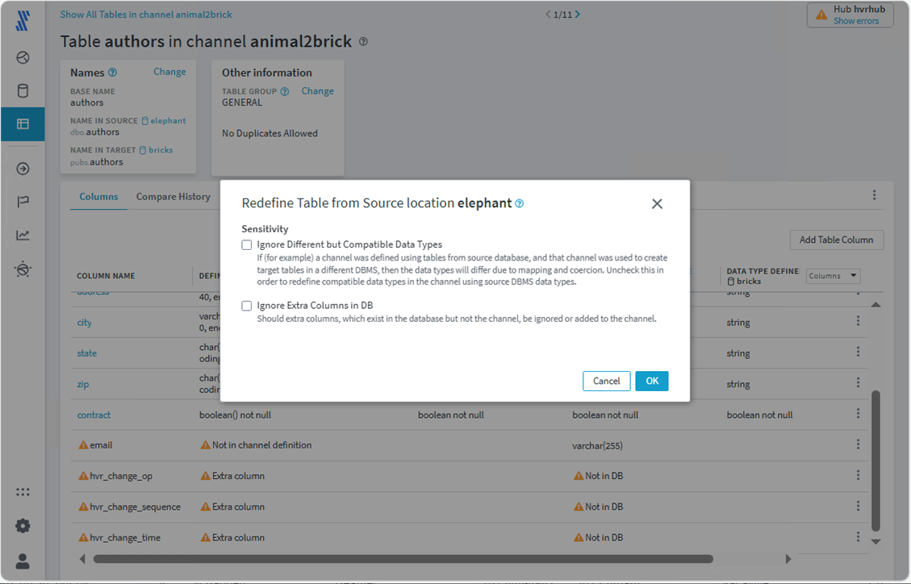Click help icon next to Table Group
Image resolution: width=911 pixels, height=584 pixels.
point(285,91)
